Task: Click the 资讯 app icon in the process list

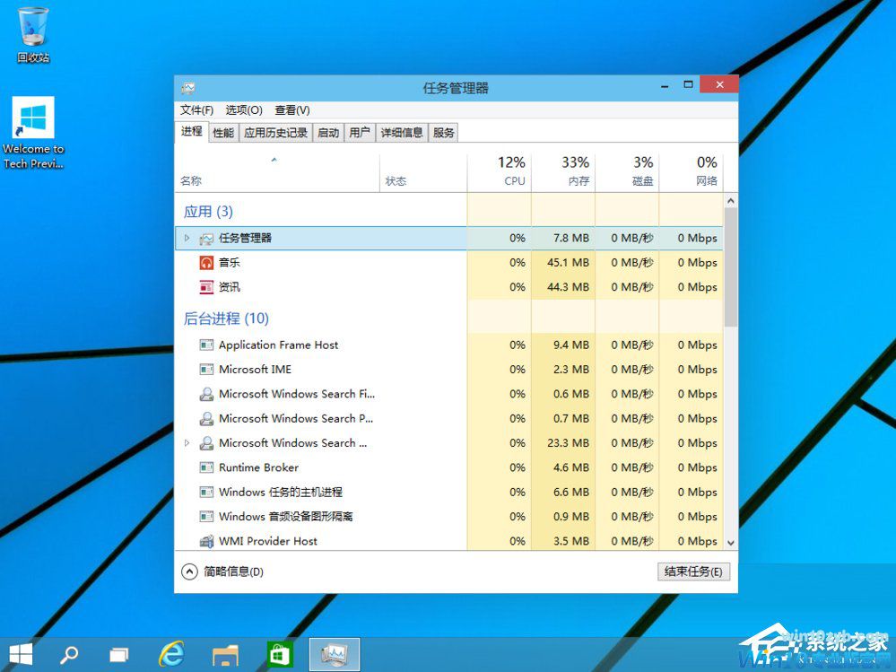Action: coord(206,286)
